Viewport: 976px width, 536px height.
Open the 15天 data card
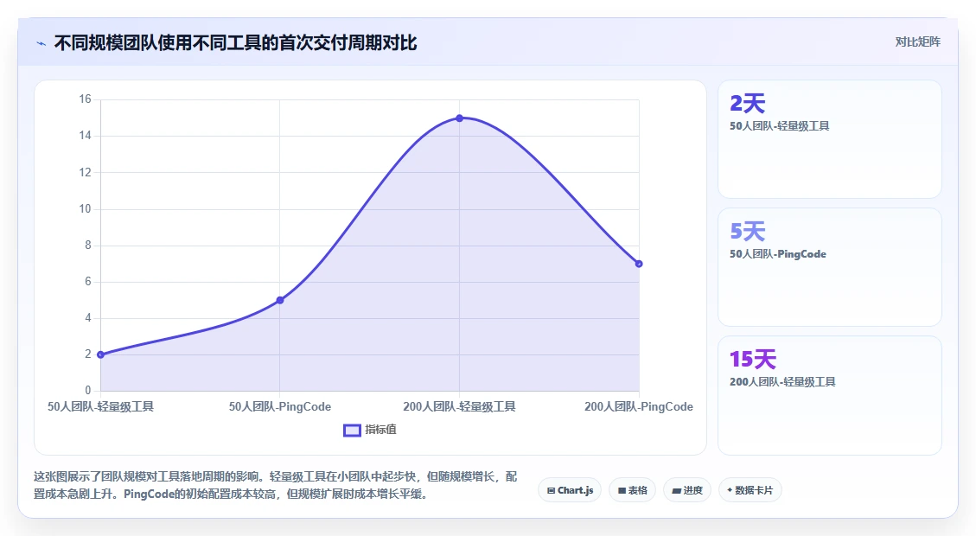point(830,395)
